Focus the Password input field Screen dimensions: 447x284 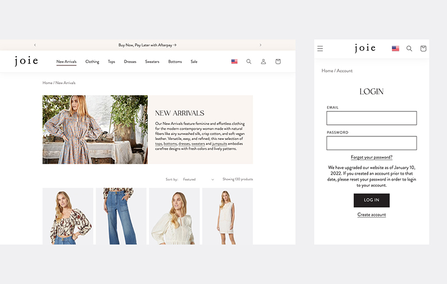(372, 143)
